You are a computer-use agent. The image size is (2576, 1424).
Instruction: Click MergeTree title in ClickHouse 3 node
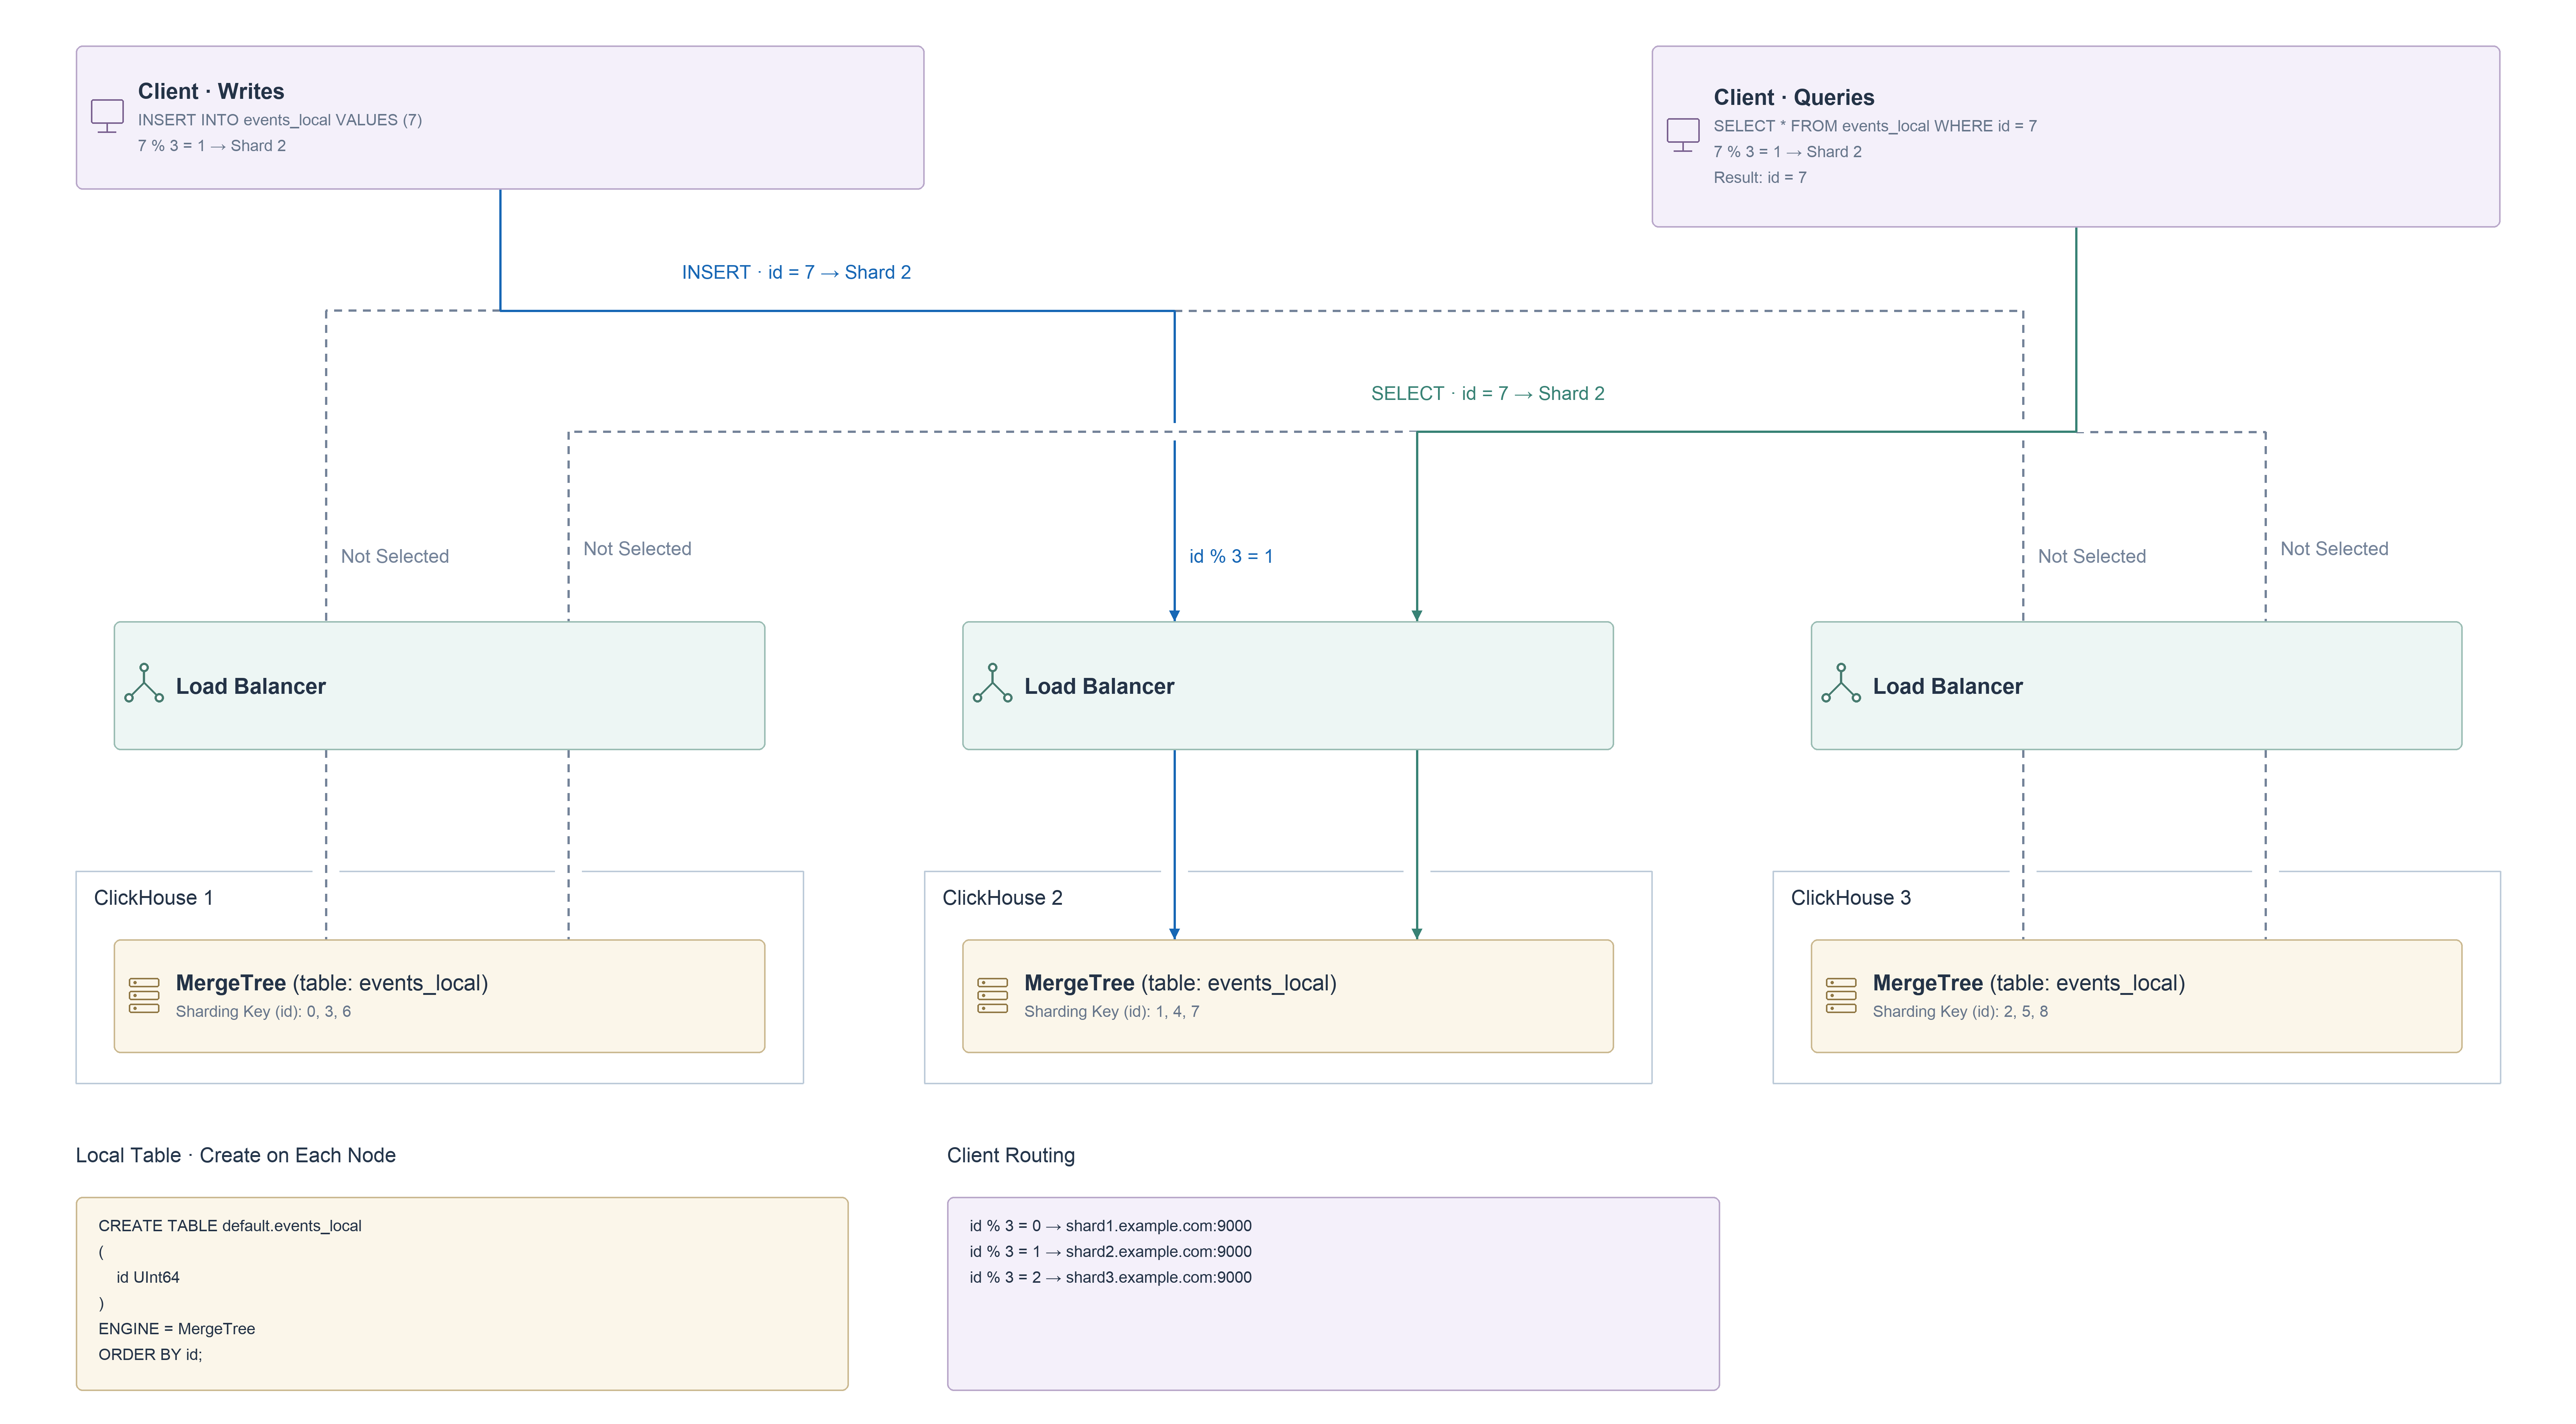click(2029, 983)
